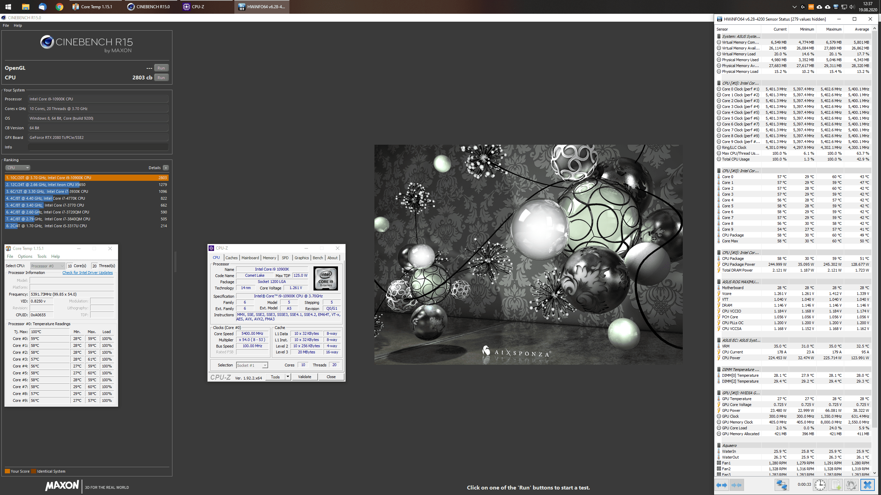
Task: Start HWiNFO logging with the sheet icon
Action: point(836,485)
